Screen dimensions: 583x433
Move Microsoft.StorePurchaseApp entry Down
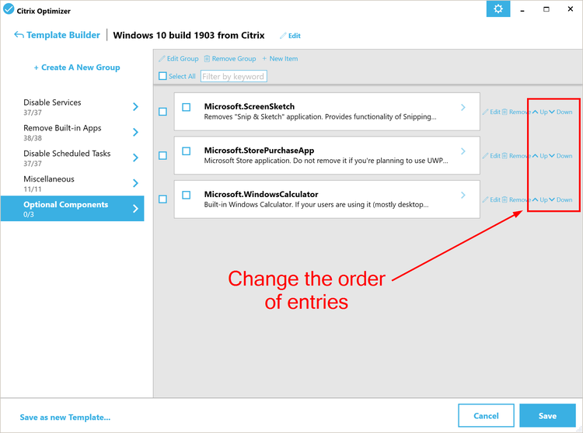[x=560, y=156]
